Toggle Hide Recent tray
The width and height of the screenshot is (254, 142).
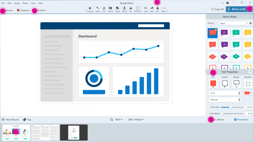pyautogui.click(x=10, y=120)
